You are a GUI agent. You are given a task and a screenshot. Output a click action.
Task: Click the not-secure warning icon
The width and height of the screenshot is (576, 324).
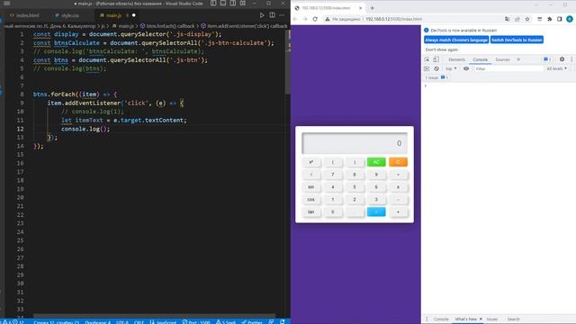[328, 19]
